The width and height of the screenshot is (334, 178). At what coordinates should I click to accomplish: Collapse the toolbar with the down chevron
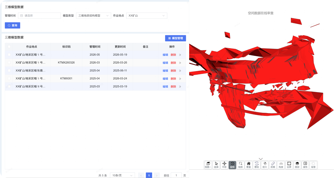point(261,159)
